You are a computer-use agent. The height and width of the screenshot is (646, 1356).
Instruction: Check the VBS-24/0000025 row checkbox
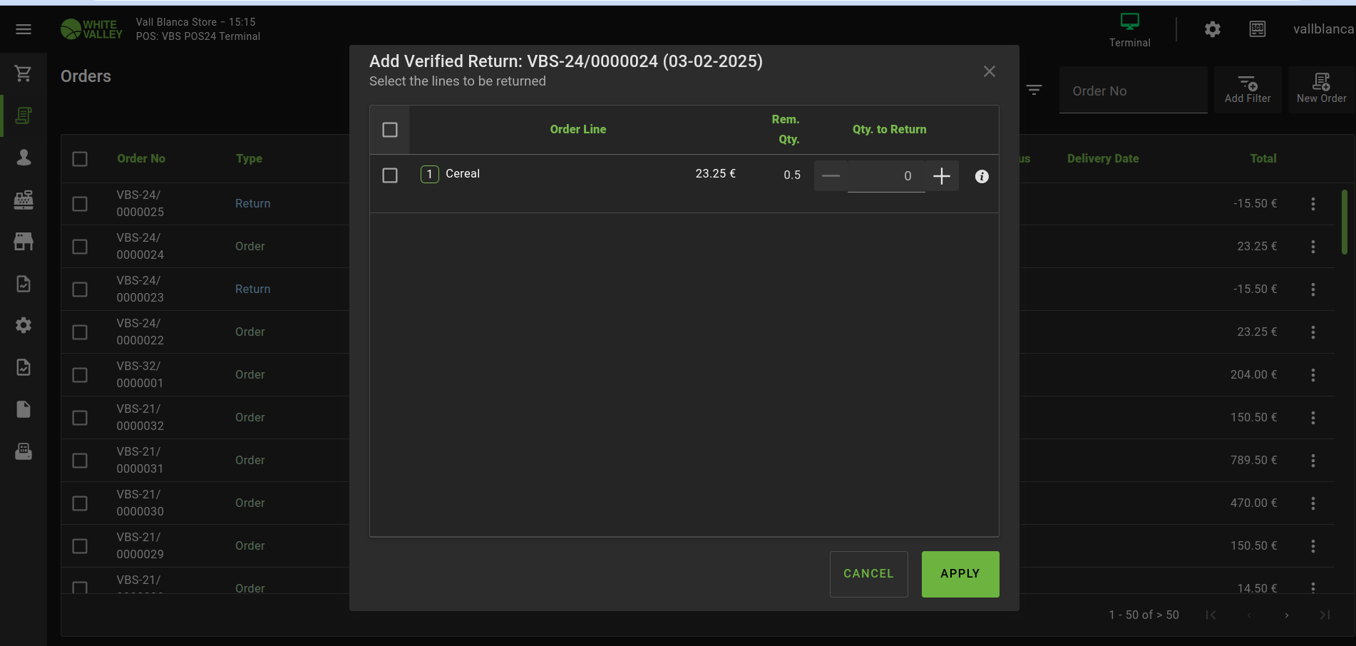pos(80,204)
